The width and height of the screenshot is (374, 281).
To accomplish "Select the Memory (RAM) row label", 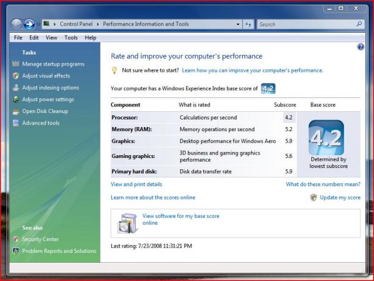I will coord(132,129).
